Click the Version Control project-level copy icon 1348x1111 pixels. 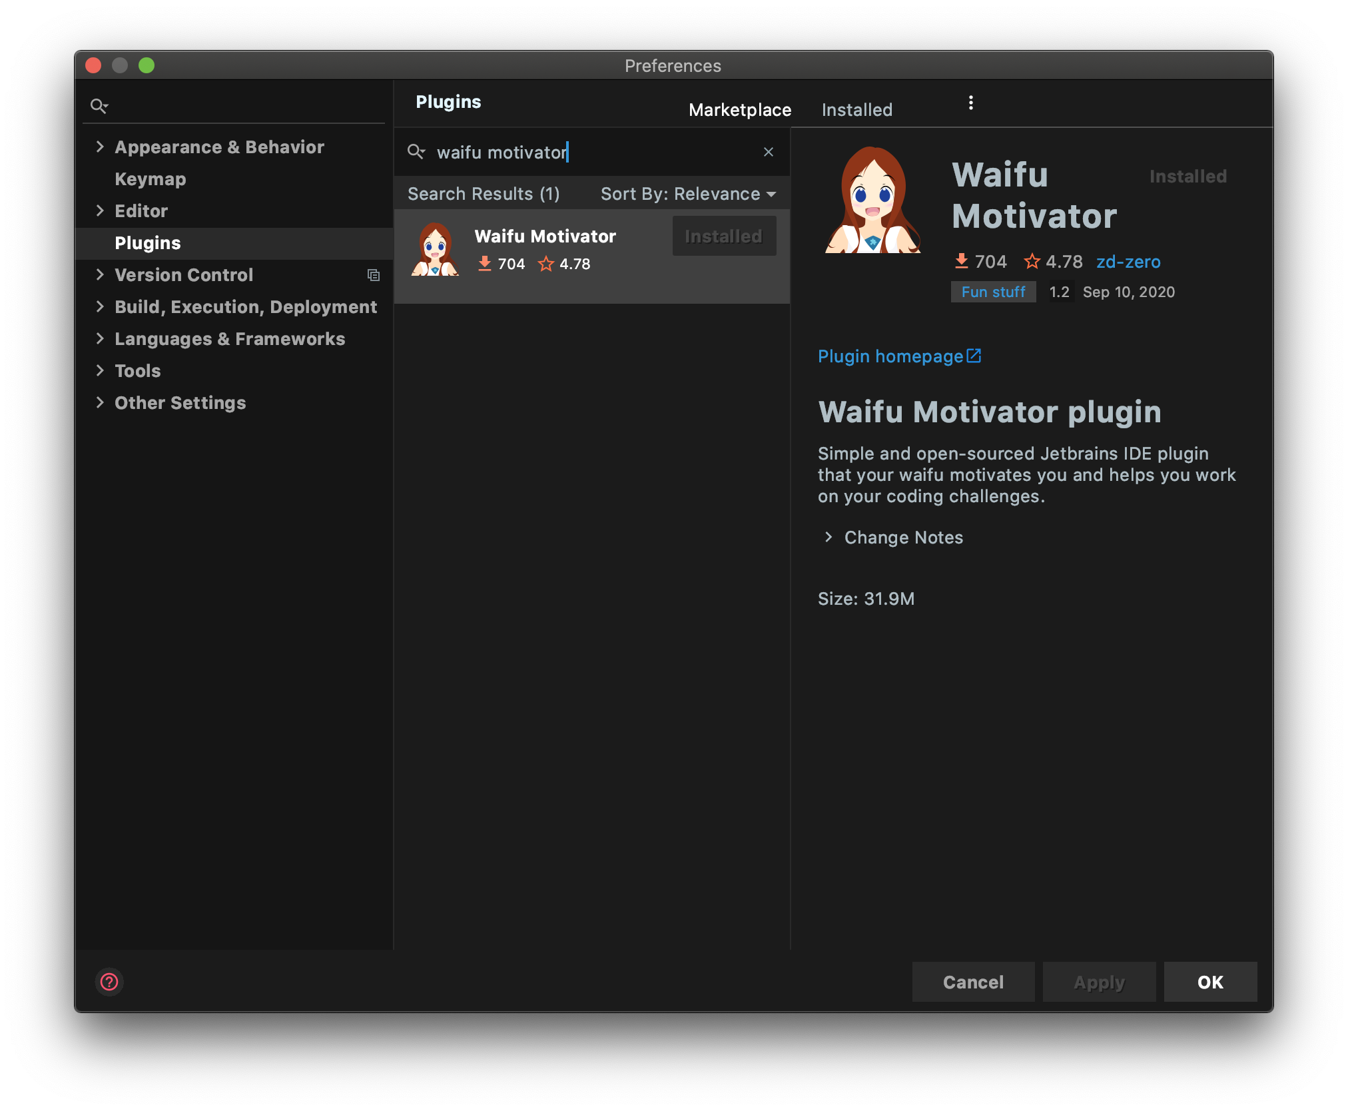pyautogui.click(x=374, y=275)
